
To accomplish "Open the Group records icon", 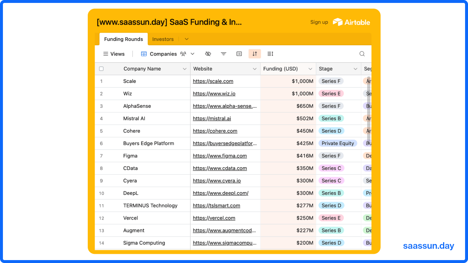I will [239, 54].
